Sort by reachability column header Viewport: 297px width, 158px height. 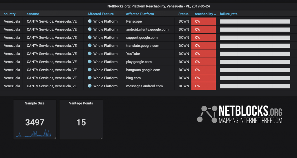[204, 14]
